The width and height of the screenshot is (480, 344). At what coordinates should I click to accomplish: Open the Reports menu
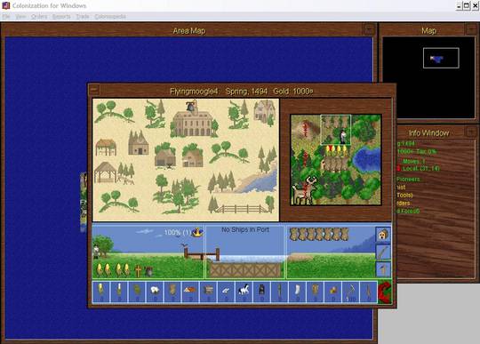pos(61,17)
